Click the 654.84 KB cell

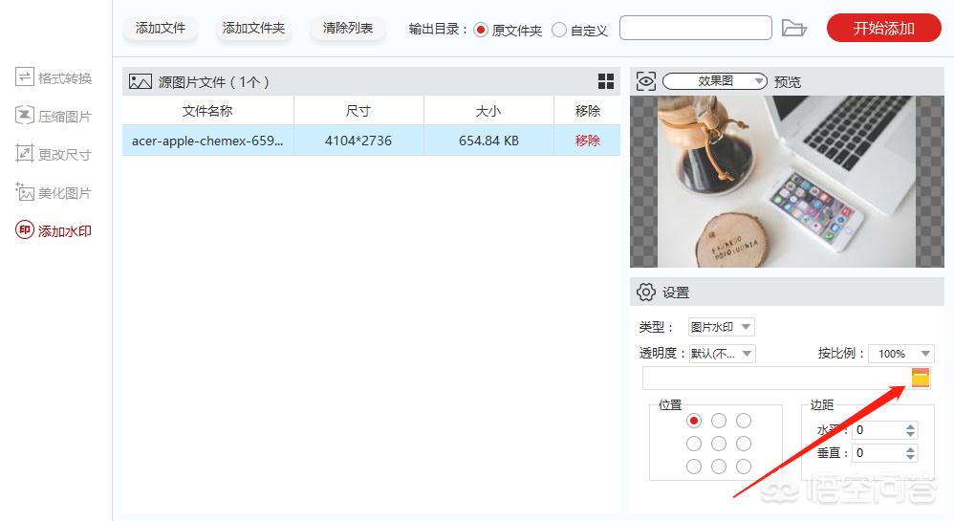(x=488, y=141)
